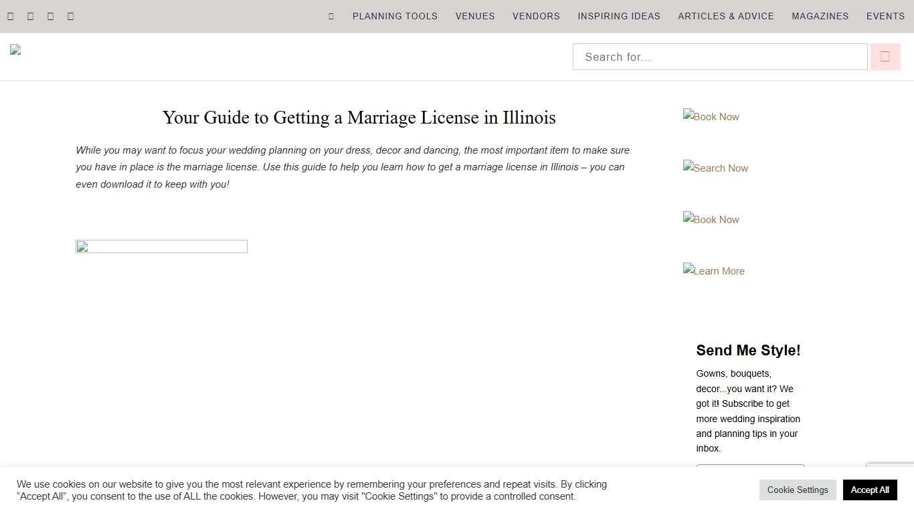Click the subscribe field under Send Me Style
Viewport: 914px width, 513px height.
(750, 469)
